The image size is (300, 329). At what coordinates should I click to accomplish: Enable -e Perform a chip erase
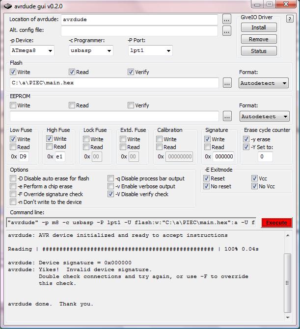coord(13,186)
